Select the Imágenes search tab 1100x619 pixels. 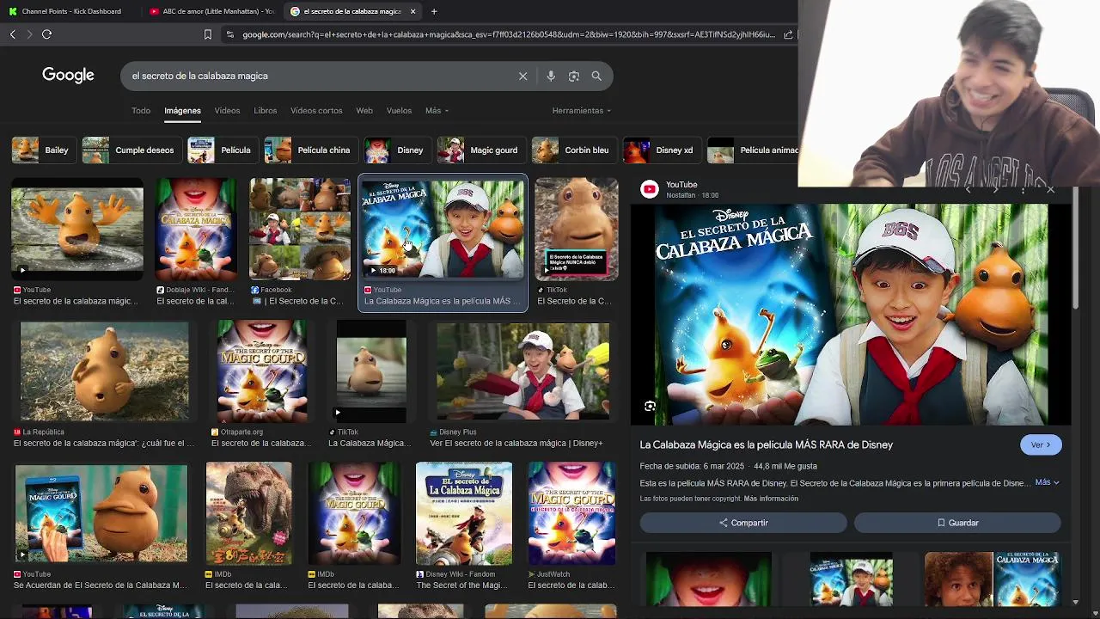point(182,111)
